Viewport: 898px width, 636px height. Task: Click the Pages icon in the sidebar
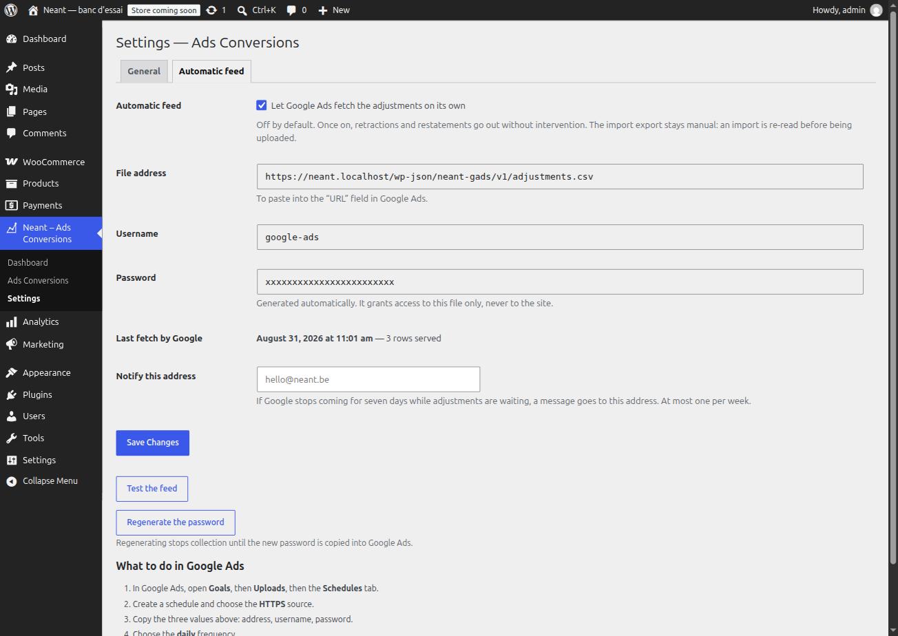pos(12,112)
